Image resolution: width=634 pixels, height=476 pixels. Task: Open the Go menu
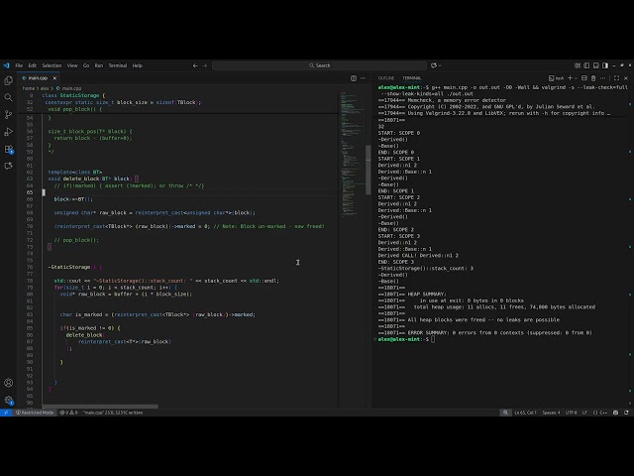coord(86,65)
